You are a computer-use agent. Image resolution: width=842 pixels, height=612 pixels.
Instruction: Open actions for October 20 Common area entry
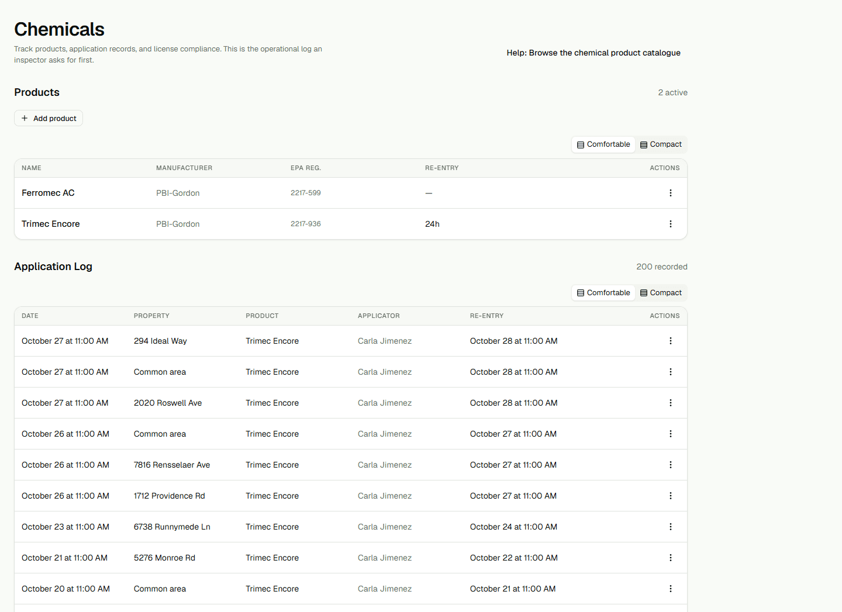(670, 589)
